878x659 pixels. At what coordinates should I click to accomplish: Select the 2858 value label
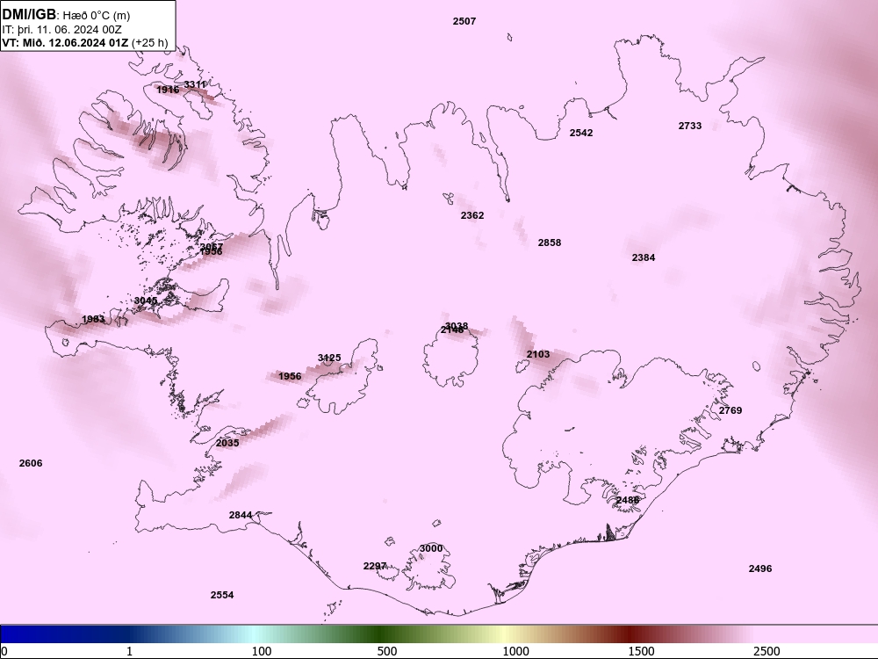[550, 243]
